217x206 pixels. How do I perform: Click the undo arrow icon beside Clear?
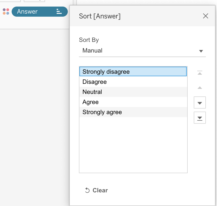coord(87,190)
